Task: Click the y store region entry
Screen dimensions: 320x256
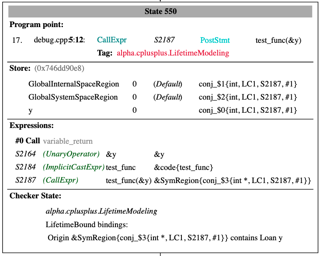Action: (x=31, y=111)
